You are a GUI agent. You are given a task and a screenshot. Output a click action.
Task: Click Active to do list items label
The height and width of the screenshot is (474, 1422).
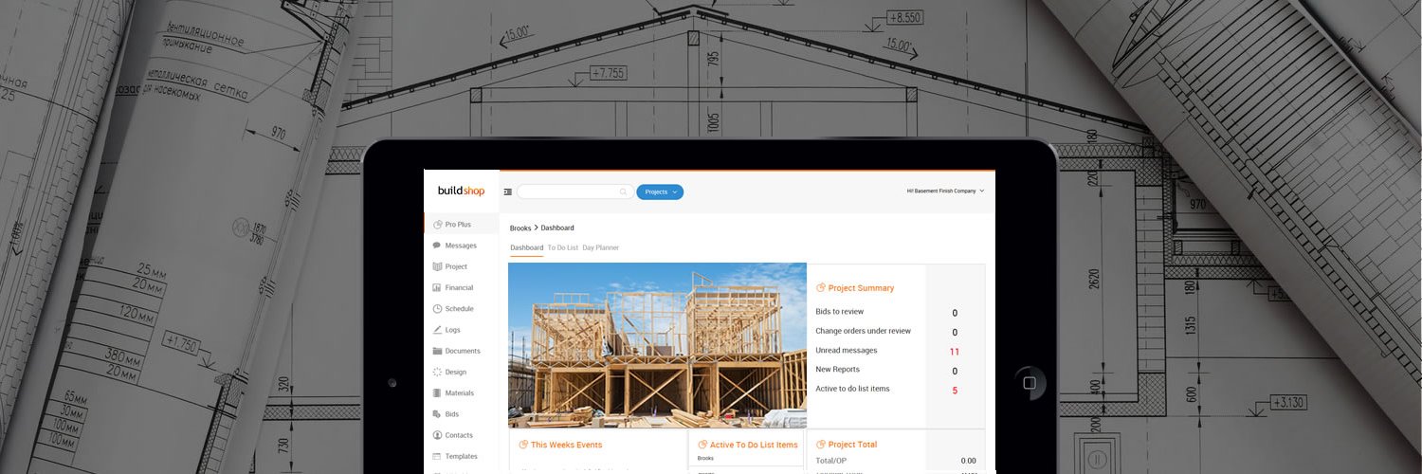coord(853,389)
